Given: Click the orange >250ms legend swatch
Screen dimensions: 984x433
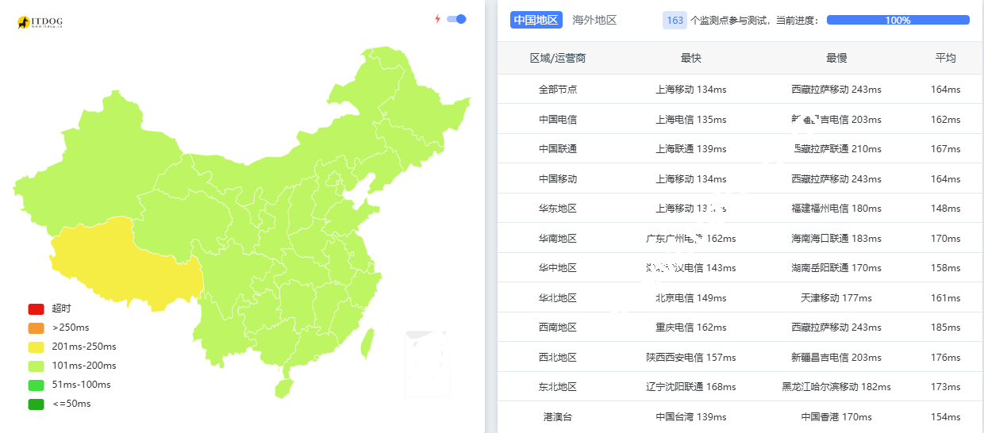Looking at the screenshot, I should (36, 328).
